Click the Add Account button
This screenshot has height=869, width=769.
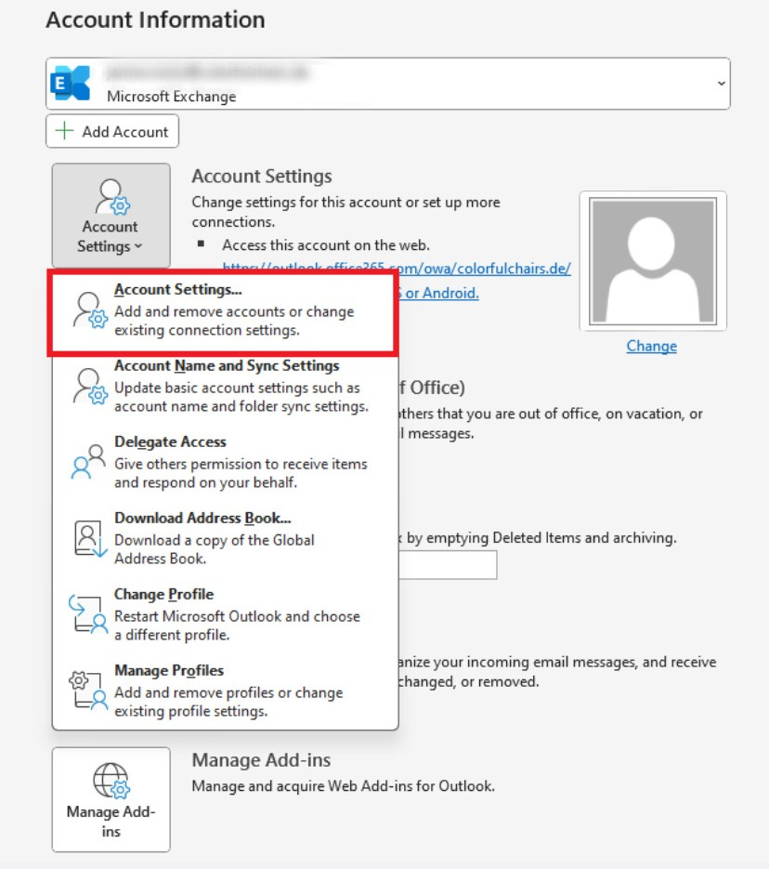pyautogui.click(x=111, y=130)
